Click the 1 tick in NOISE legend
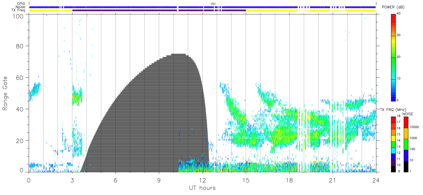The height and width of the screenshot is (195, 423). click(410, 171)
